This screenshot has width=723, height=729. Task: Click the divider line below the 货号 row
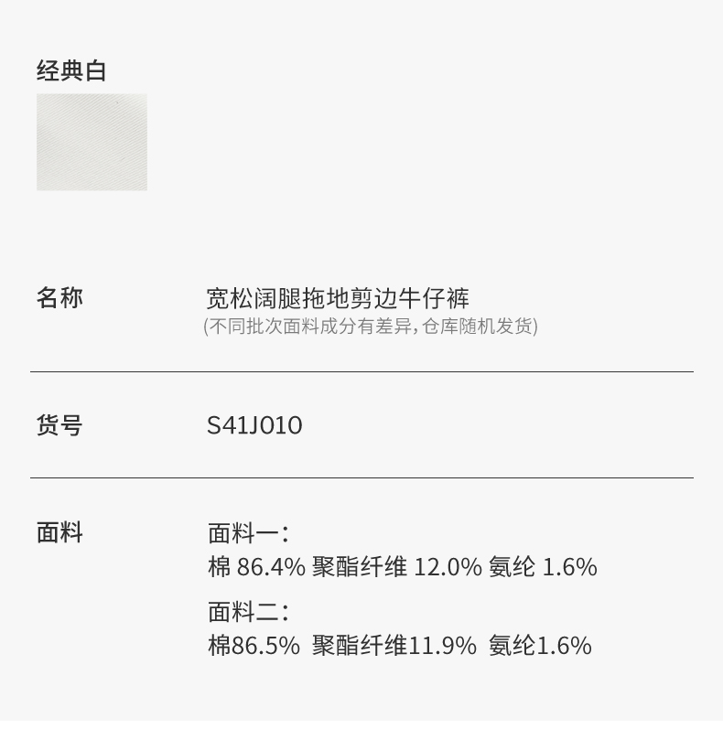tap(361, 477)
